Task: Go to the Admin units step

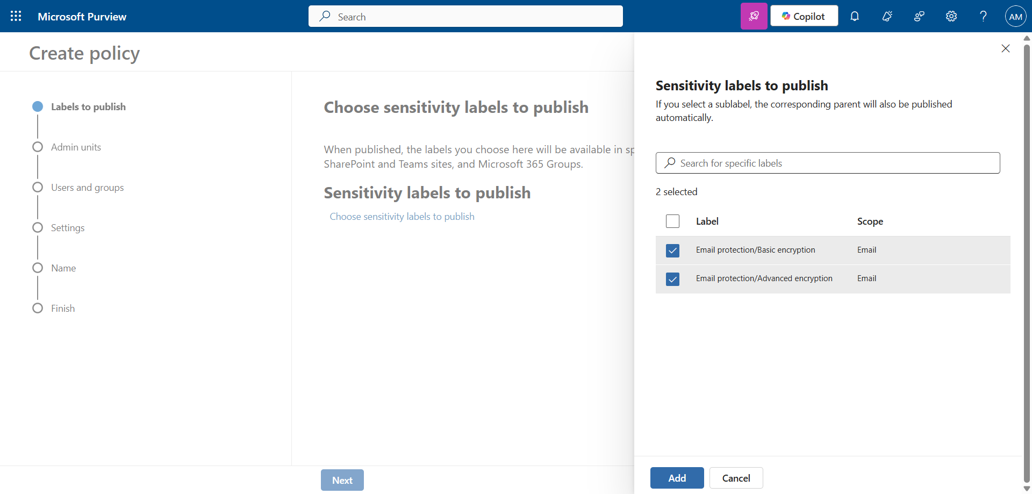Action: pyautogui.click(x=76, y=147)
